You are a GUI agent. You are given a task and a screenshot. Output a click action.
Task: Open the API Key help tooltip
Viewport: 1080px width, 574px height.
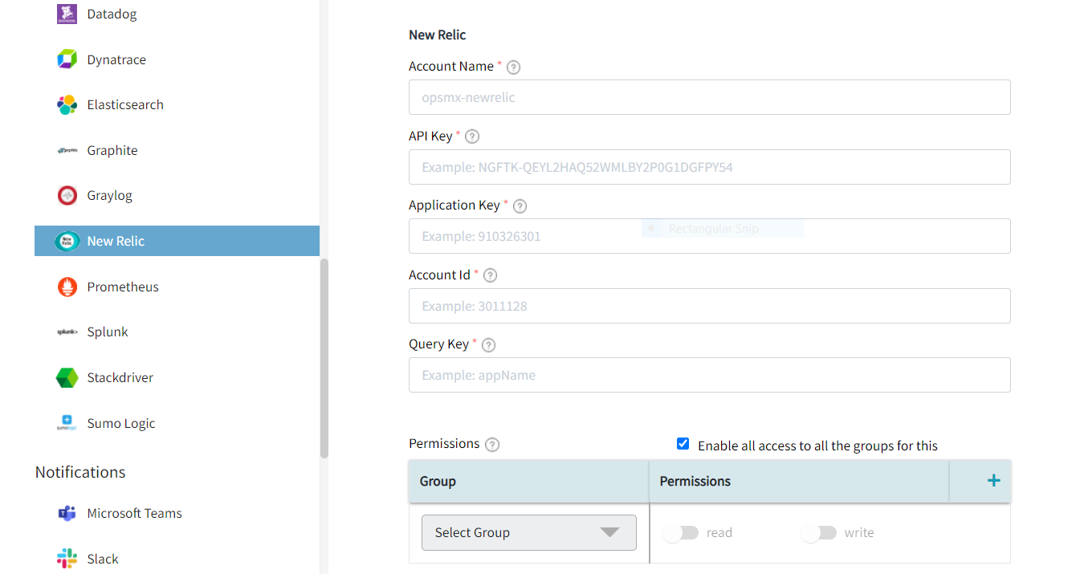pyautogui.click(x=471, y=136)
